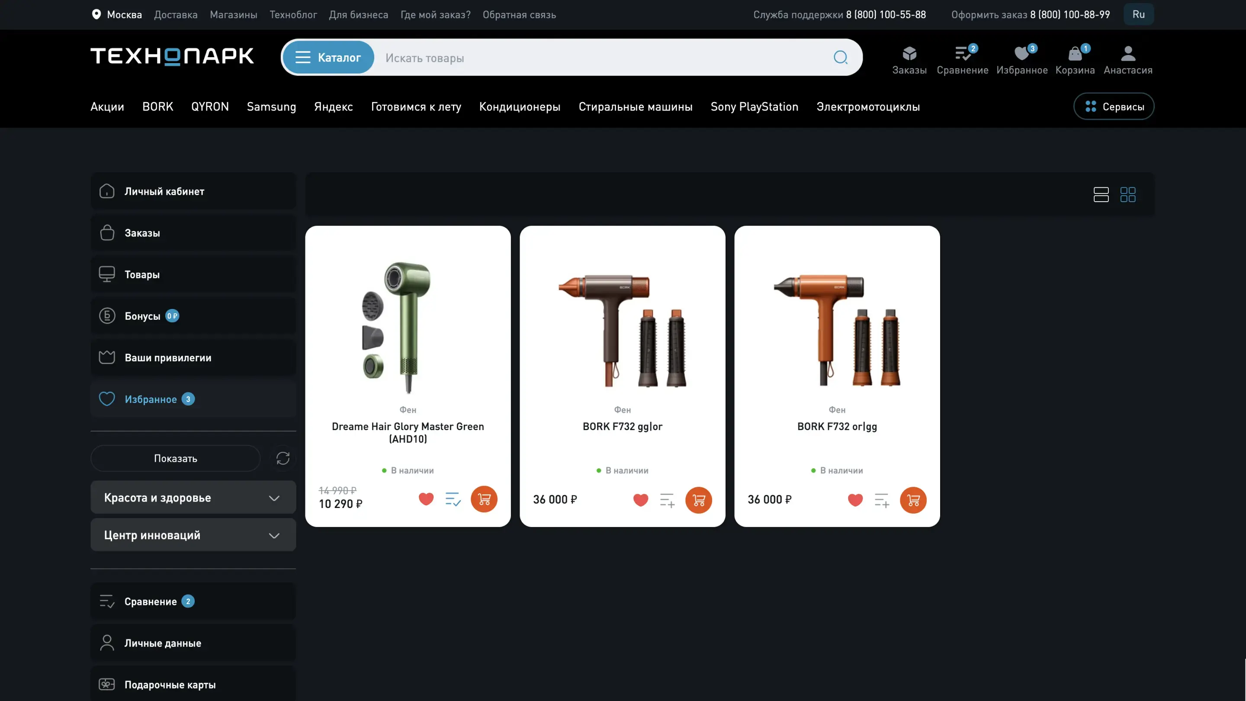Open the Кондиционеры navigation item
This screenshot has height=701, width=1246.
pos(520,107)
